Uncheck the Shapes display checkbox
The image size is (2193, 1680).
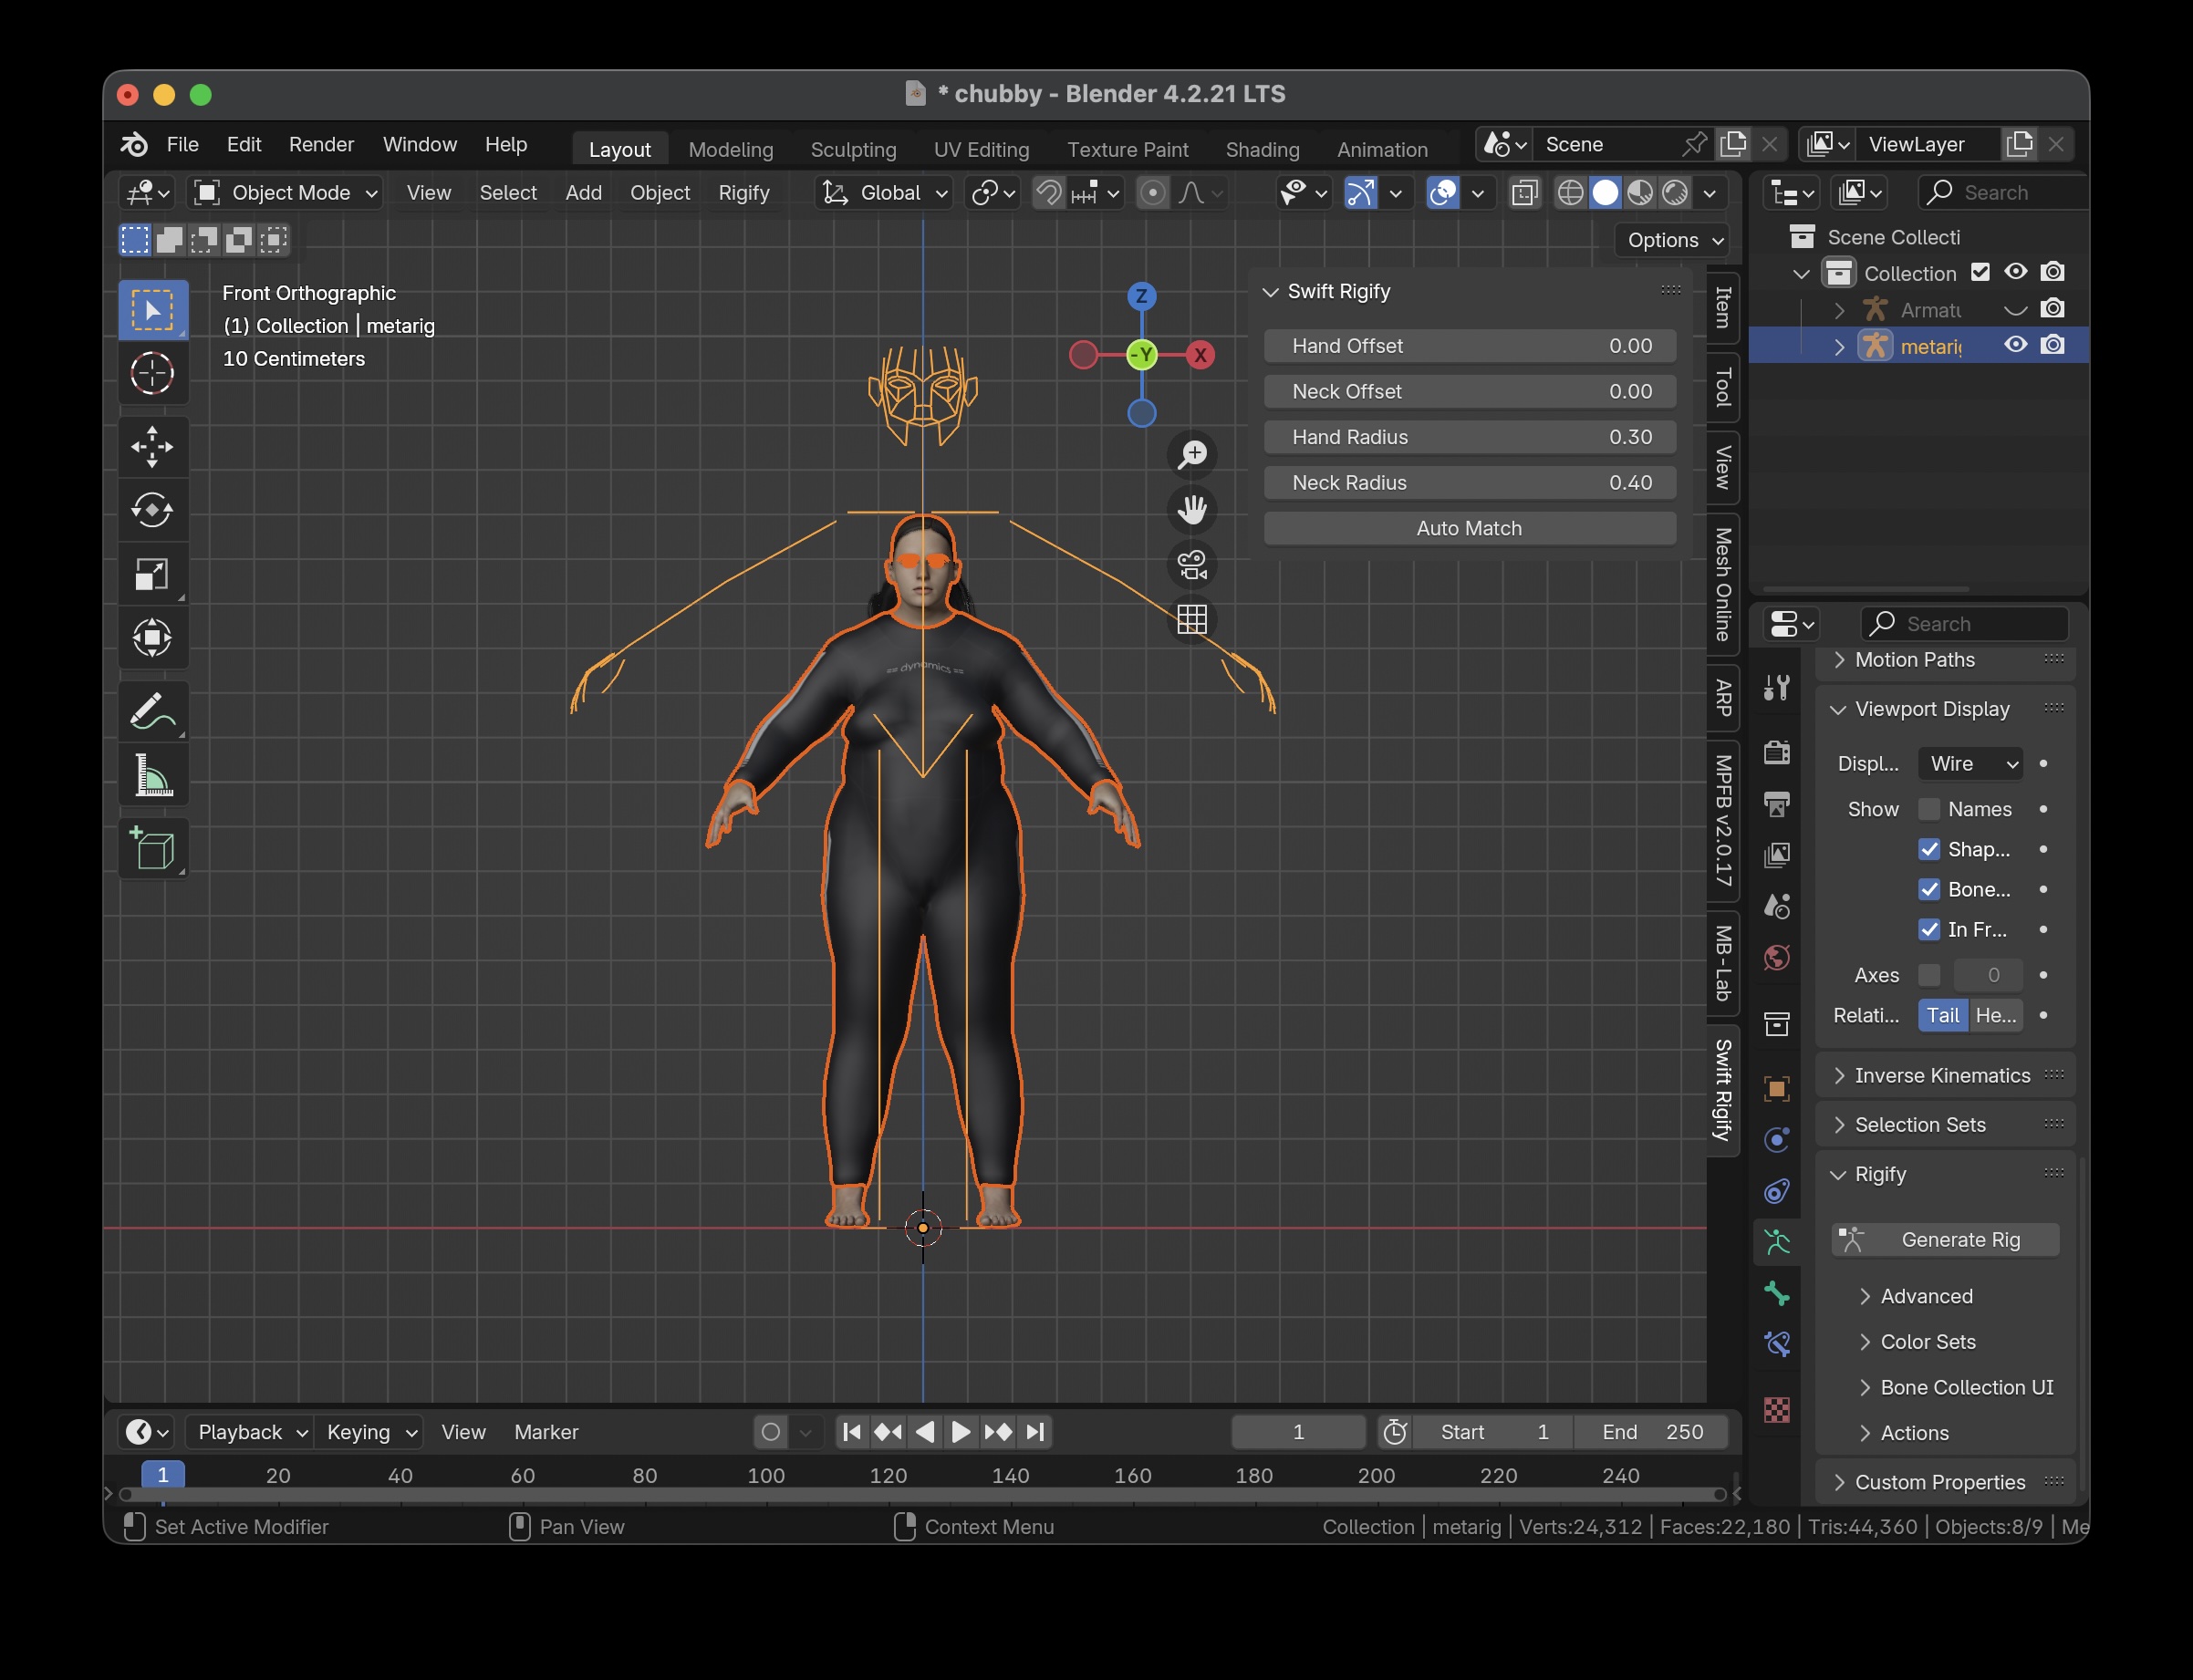click(x=1929, y=849)
